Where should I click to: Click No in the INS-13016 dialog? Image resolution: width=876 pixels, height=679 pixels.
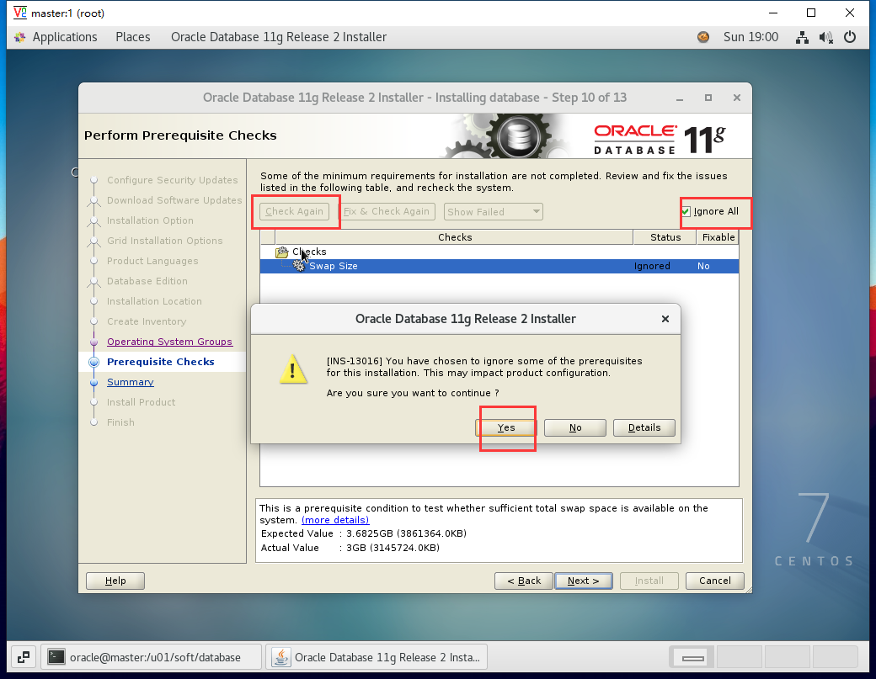[574, 427]
